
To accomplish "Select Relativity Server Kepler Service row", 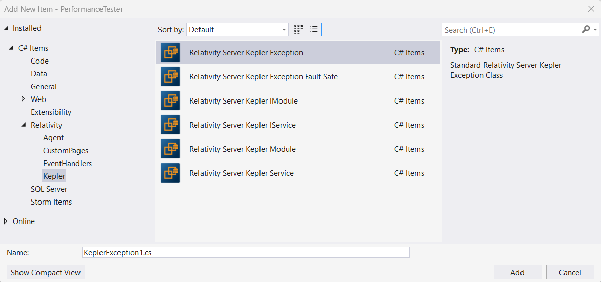I will [x=298, y=173].
